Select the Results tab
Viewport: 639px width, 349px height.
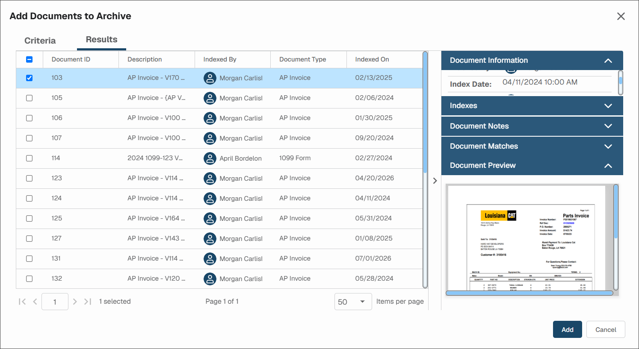[101, 40]
